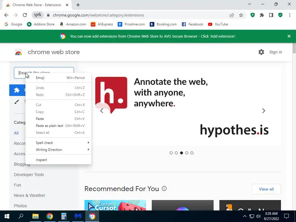This screenshot has width=296, height=222.
Task: Open Calculator from the taskbar
Action: click(64, 216)
